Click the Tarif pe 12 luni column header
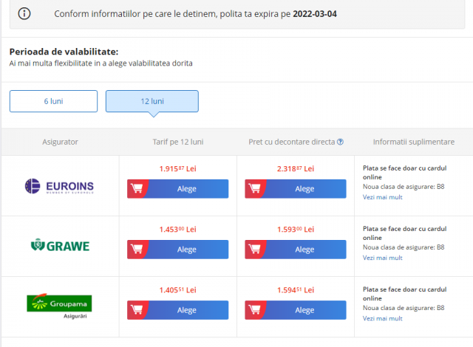This screenshot has height=347, width=473. click(x=177, y=142)
